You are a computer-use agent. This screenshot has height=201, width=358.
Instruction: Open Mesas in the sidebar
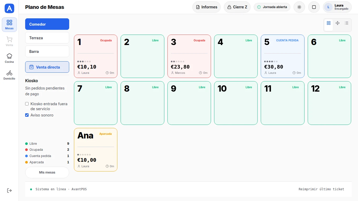pos(9,25)
